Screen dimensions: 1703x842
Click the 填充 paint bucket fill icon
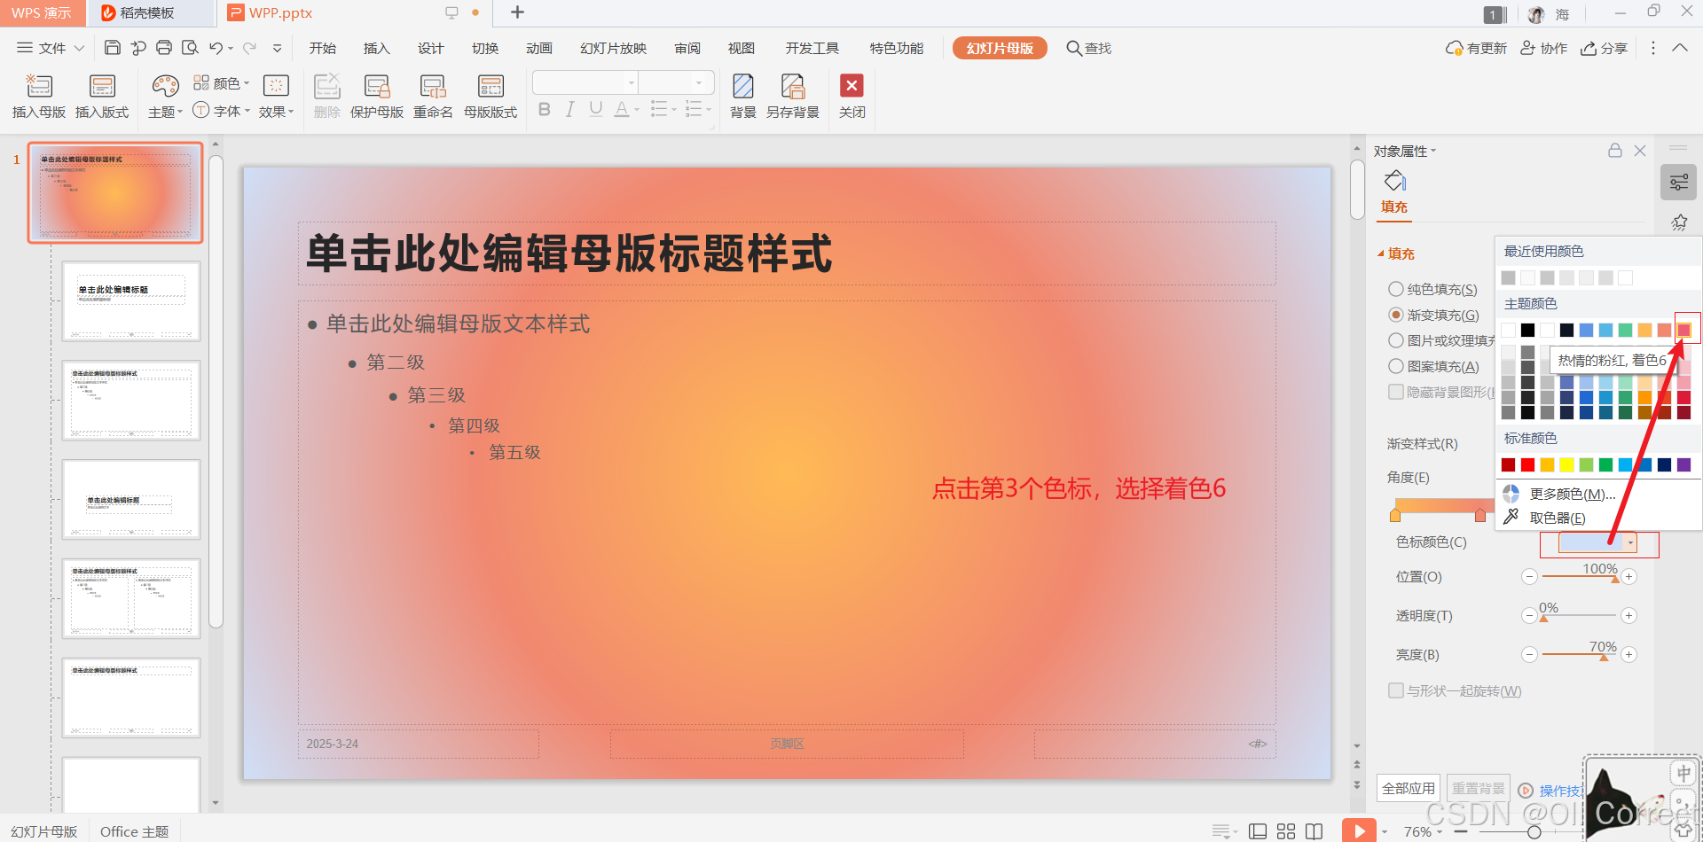tap(1395, 181)
